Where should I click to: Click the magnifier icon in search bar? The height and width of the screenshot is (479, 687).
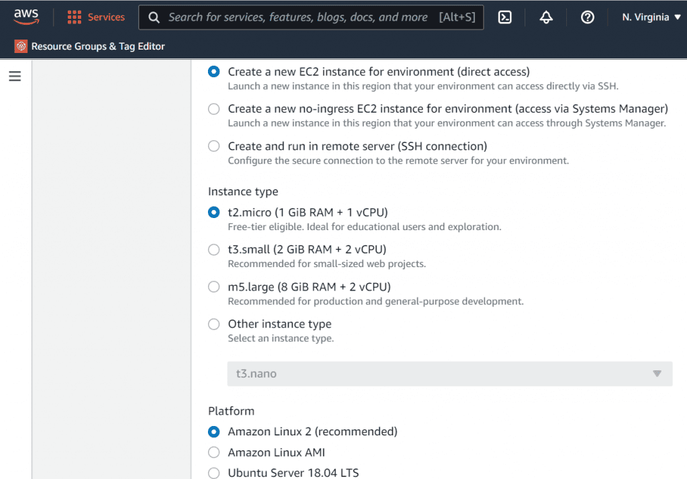pos(154,17)
